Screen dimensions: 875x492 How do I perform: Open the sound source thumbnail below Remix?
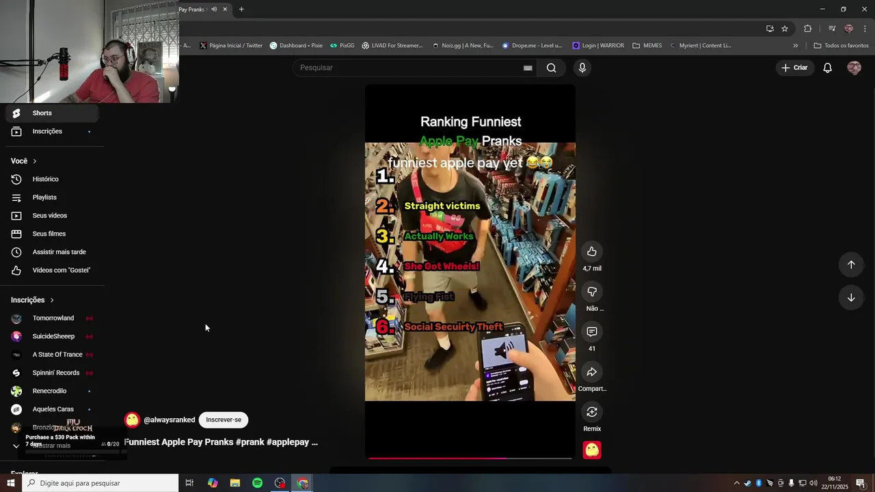[592, 450]
